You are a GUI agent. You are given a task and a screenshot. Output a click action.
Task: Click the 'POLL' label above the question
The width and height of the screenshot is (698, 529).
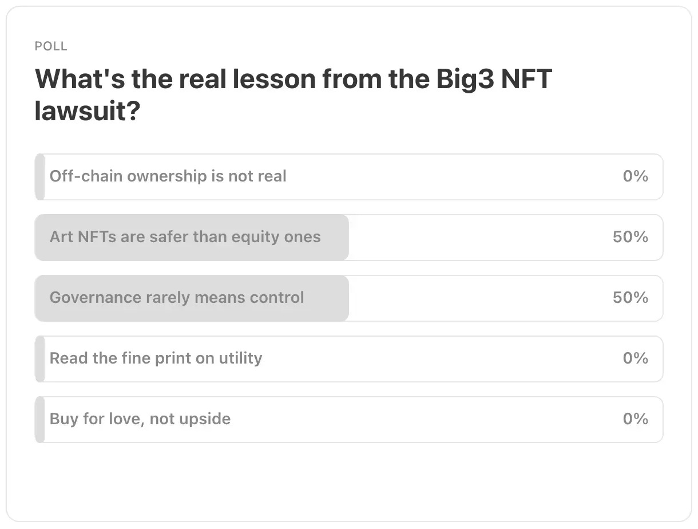(x=51, y=46)
